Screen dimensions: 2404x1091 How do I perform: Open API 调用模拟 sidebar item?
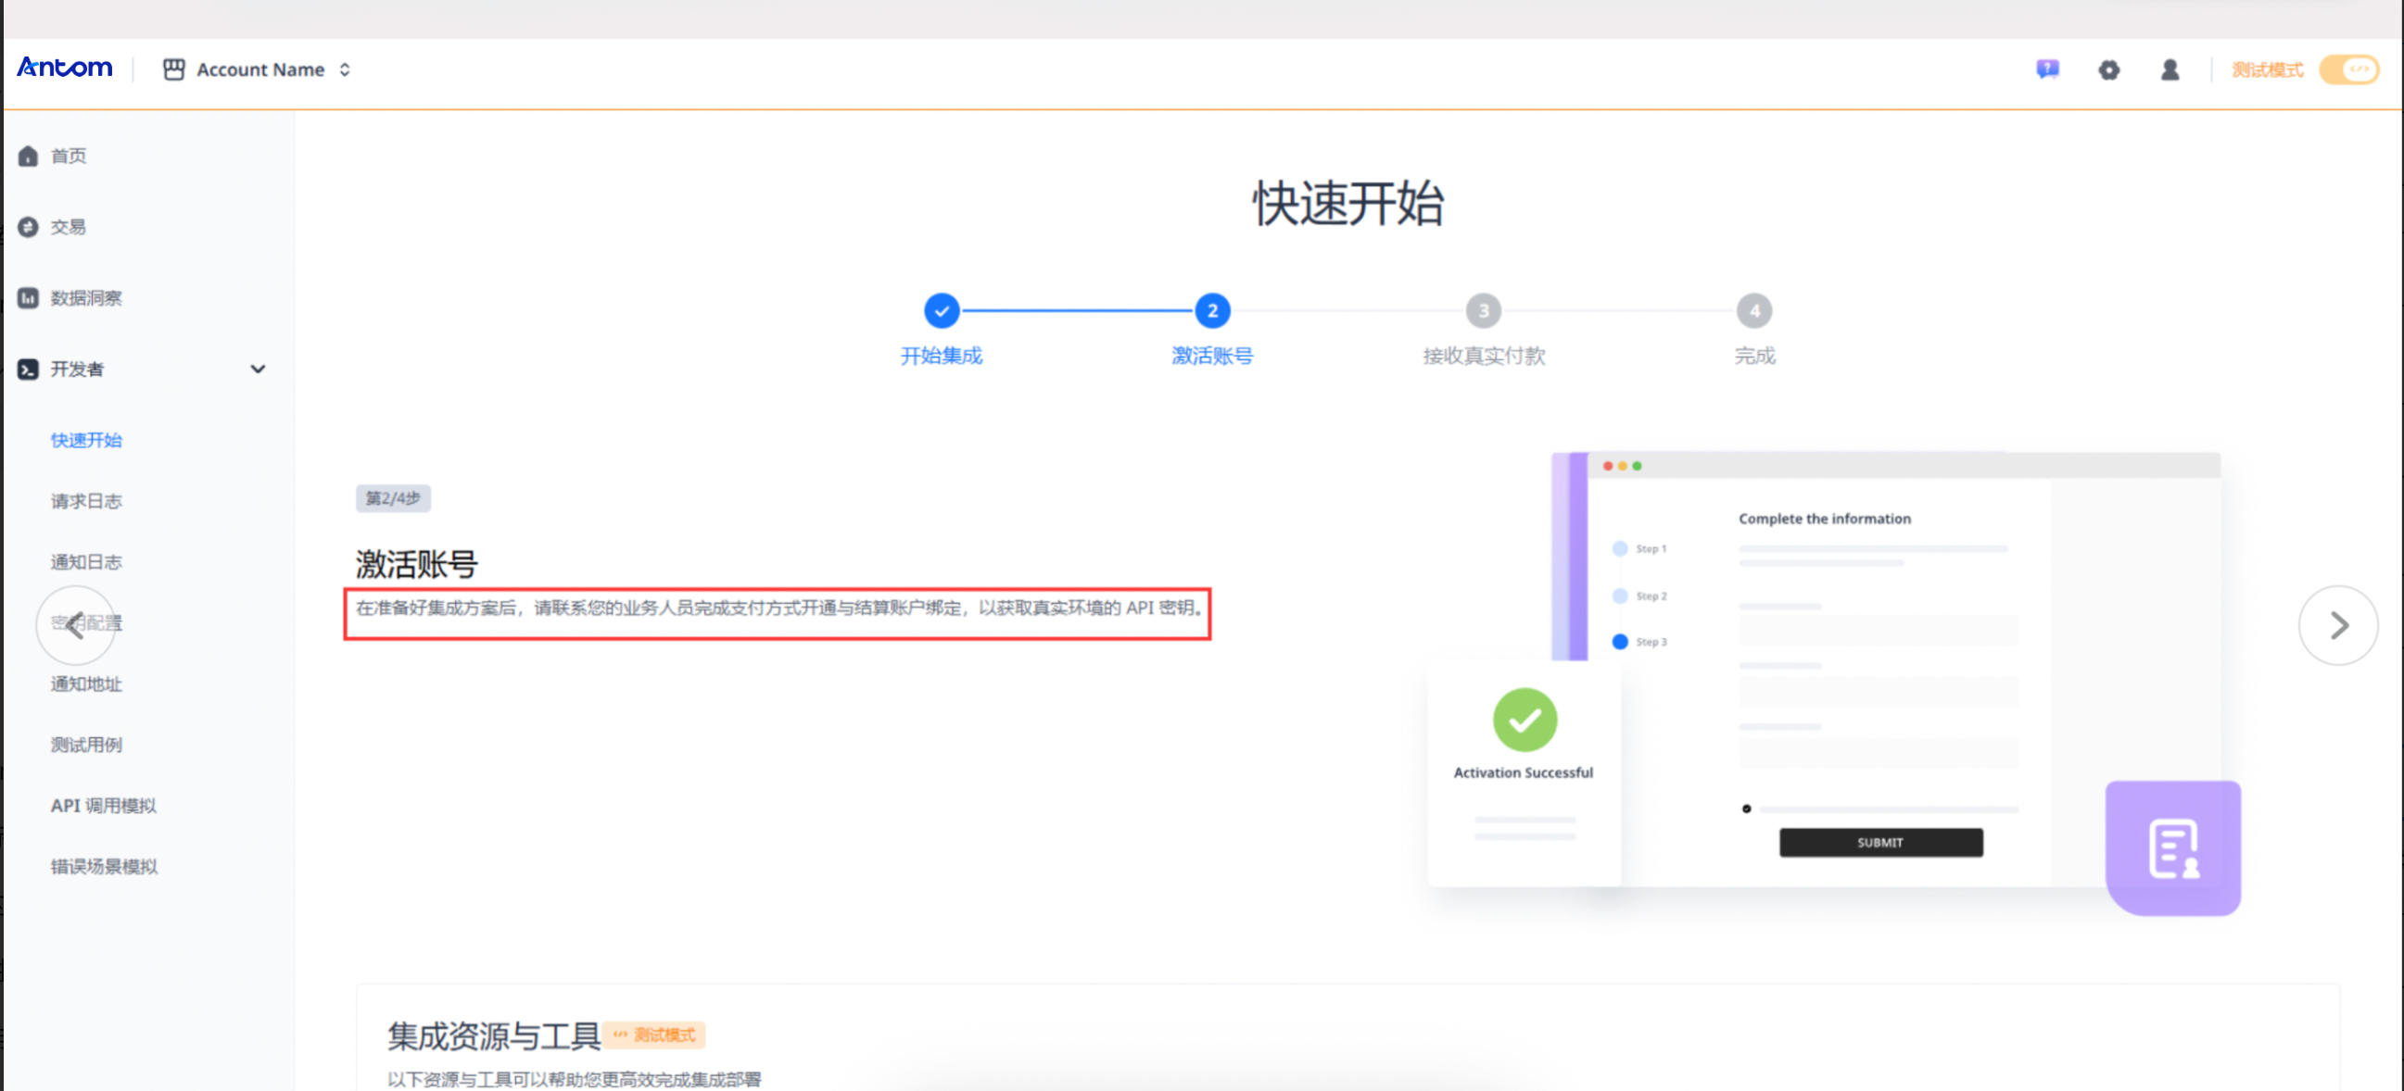[103, 805]
